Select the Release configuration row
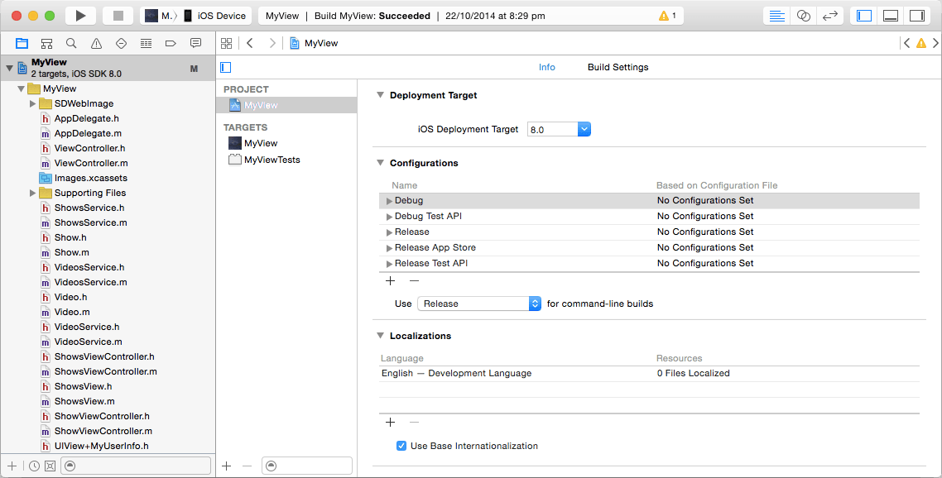Screen dimensions: 942x478 649,232
